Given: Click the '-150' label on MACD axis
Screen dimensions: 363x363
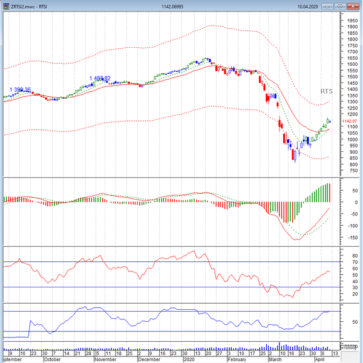Looking at the screenshot, I should pyautogui.click(x=353, y=238).
